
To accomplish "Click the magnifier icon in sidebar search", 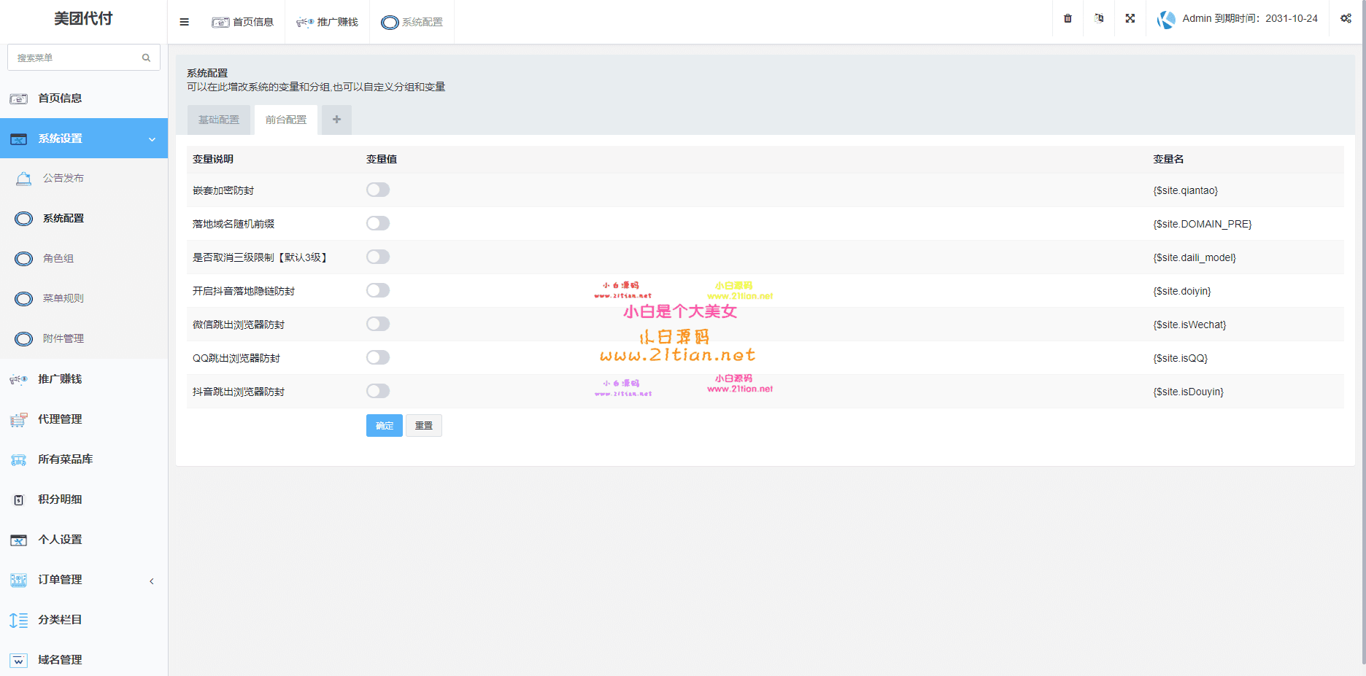I will tap(146, 57).
